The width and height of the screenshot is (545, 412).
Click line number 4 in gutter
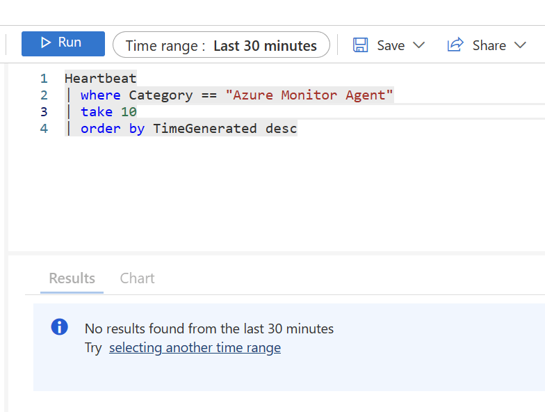pos(44,128)
